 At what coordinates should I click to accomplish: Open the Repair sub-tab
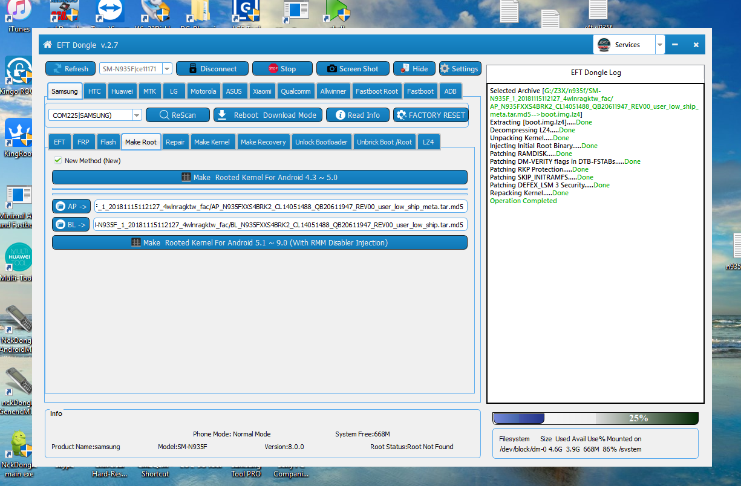coord(175,142)
